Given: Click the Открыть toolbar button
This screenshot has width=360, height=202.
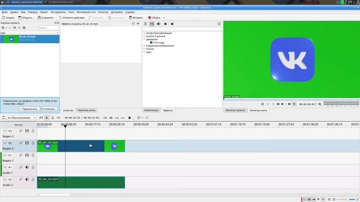Looking at the screenshot, I should coord(26,17).
